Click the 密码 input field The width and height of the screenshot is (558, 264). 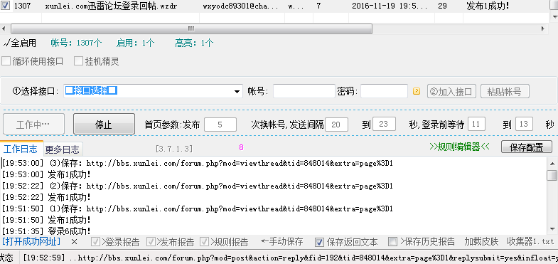click(384, 91)
